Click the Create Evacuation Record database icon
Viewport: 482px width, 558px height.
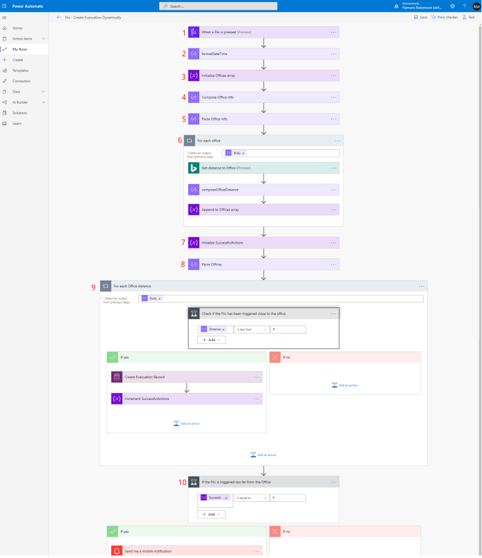coord(117,377)
